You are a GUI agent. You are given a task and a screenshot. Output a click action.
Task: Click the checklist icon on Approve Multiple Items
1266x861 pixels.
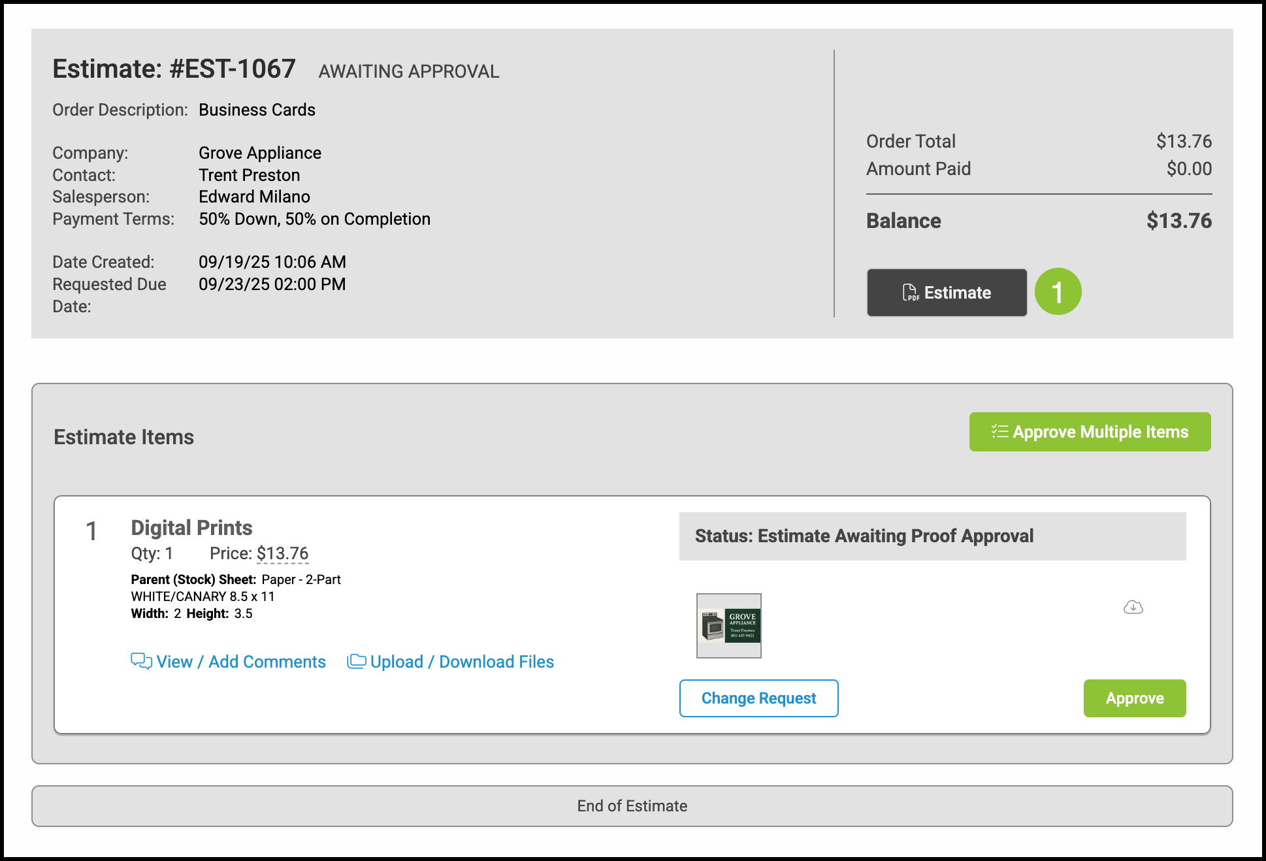pyautogui.click(x=999, y=431)
